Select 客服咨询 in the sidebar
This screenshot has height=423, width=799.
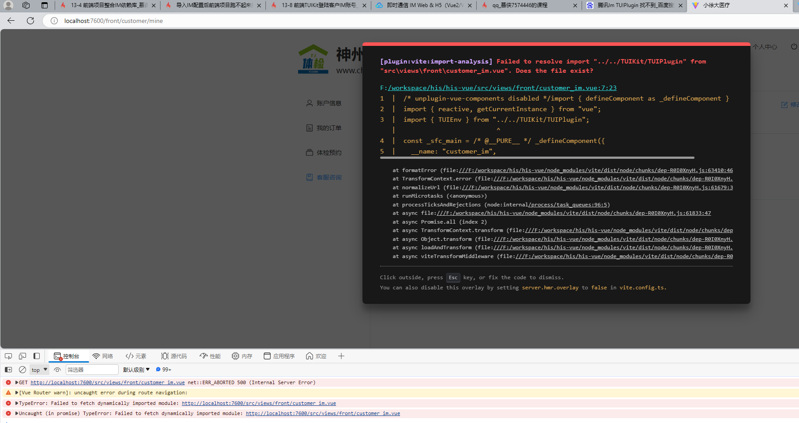[324, 177]
